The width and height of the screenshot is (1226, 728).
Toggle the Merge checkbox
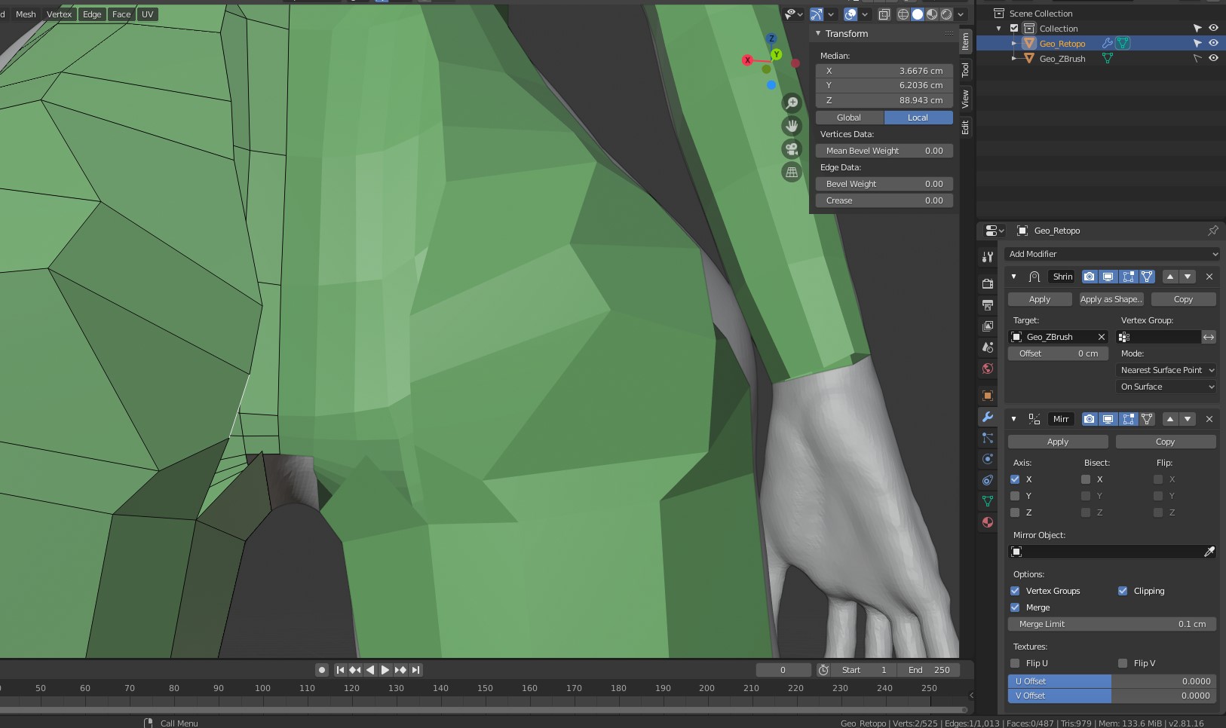[1015, 607]
